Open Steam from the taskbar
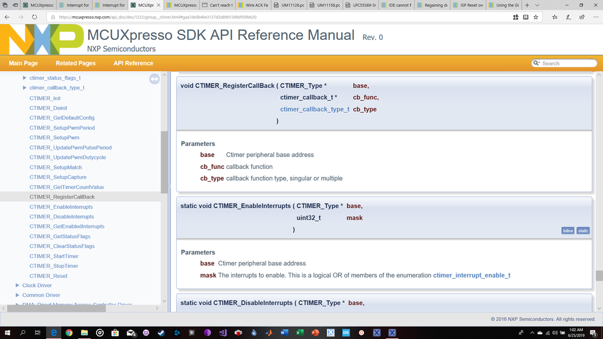Image resolution: width=603 pixels, height=339 pixels. pos(161,332)
